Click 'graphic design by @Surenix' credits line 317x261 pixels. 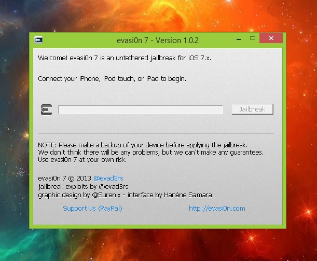tap(126, 195)
